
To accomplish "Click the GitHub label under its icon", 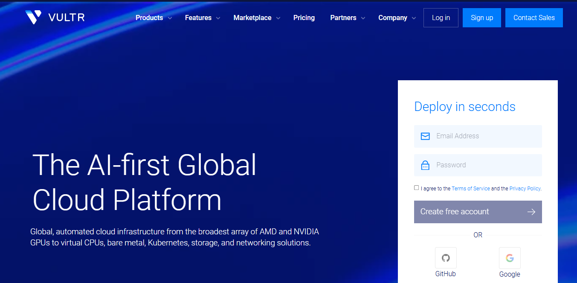I will coord(446,274).
